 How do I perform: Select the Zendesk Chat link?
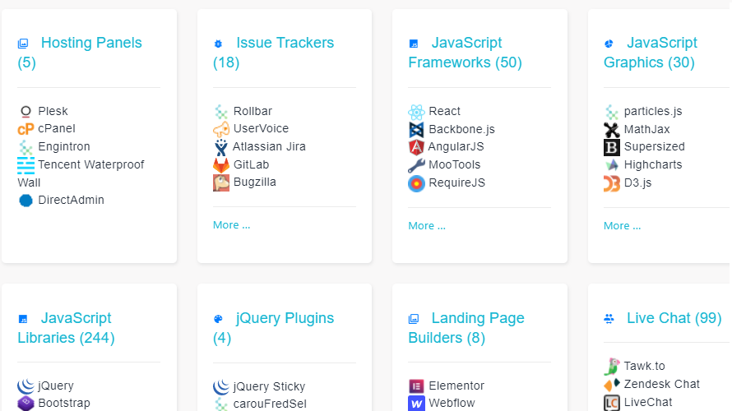662,384
